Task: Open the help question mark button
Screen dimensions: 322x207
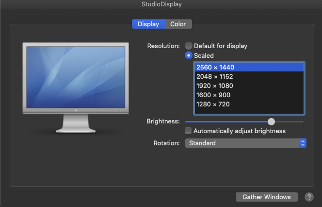Action: tap(309, 197)
